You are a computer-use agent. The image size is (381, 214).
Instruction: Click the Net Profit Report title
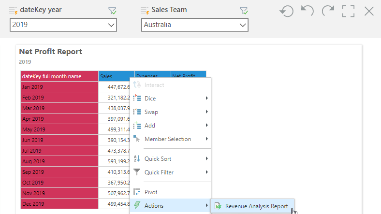click(51, 52)
